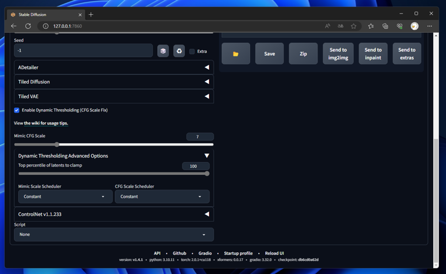446x274 pixels.
Task: Go back with the browser back arrow
Action: (x=13, y=26)
